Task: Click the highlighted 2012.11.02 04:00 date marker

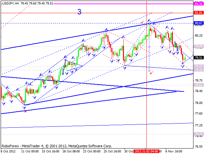Action: tap(147, 151)
